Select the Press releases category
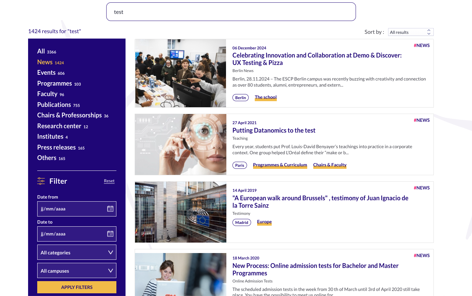This screenshot has height=296, width=472. coord(61,147)
